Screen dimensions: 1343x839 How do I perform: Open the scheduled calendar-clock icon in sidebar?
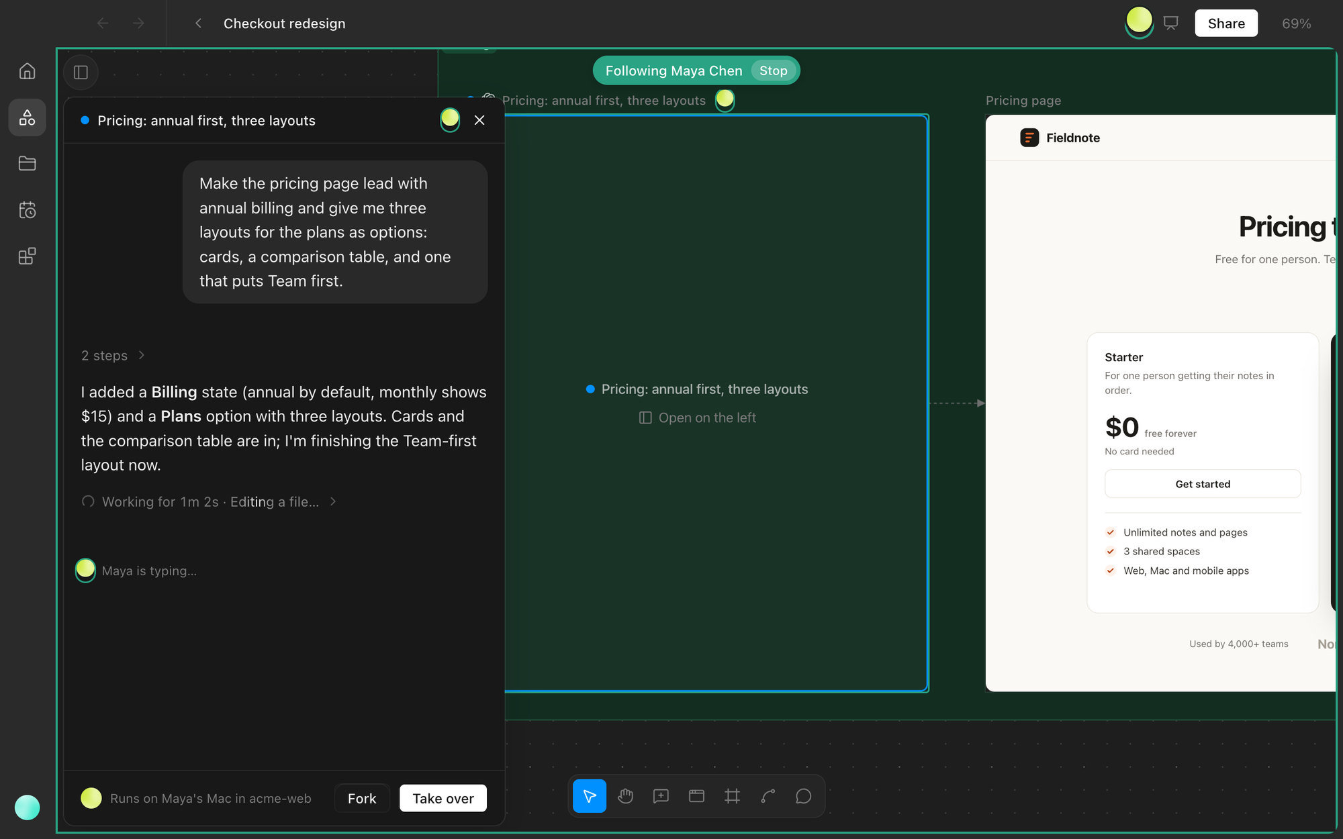27,210
